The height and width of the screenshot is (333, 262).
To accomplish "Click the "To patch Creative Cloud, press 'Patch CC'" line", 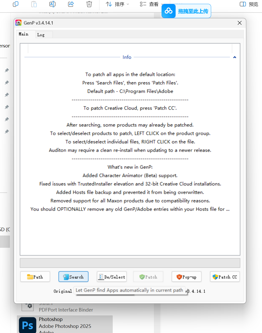I will [130, 108].
